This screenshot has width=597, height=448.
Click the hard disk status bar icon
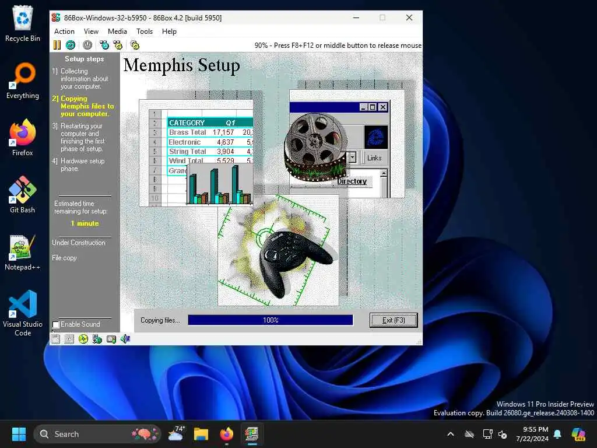[111, 339]
